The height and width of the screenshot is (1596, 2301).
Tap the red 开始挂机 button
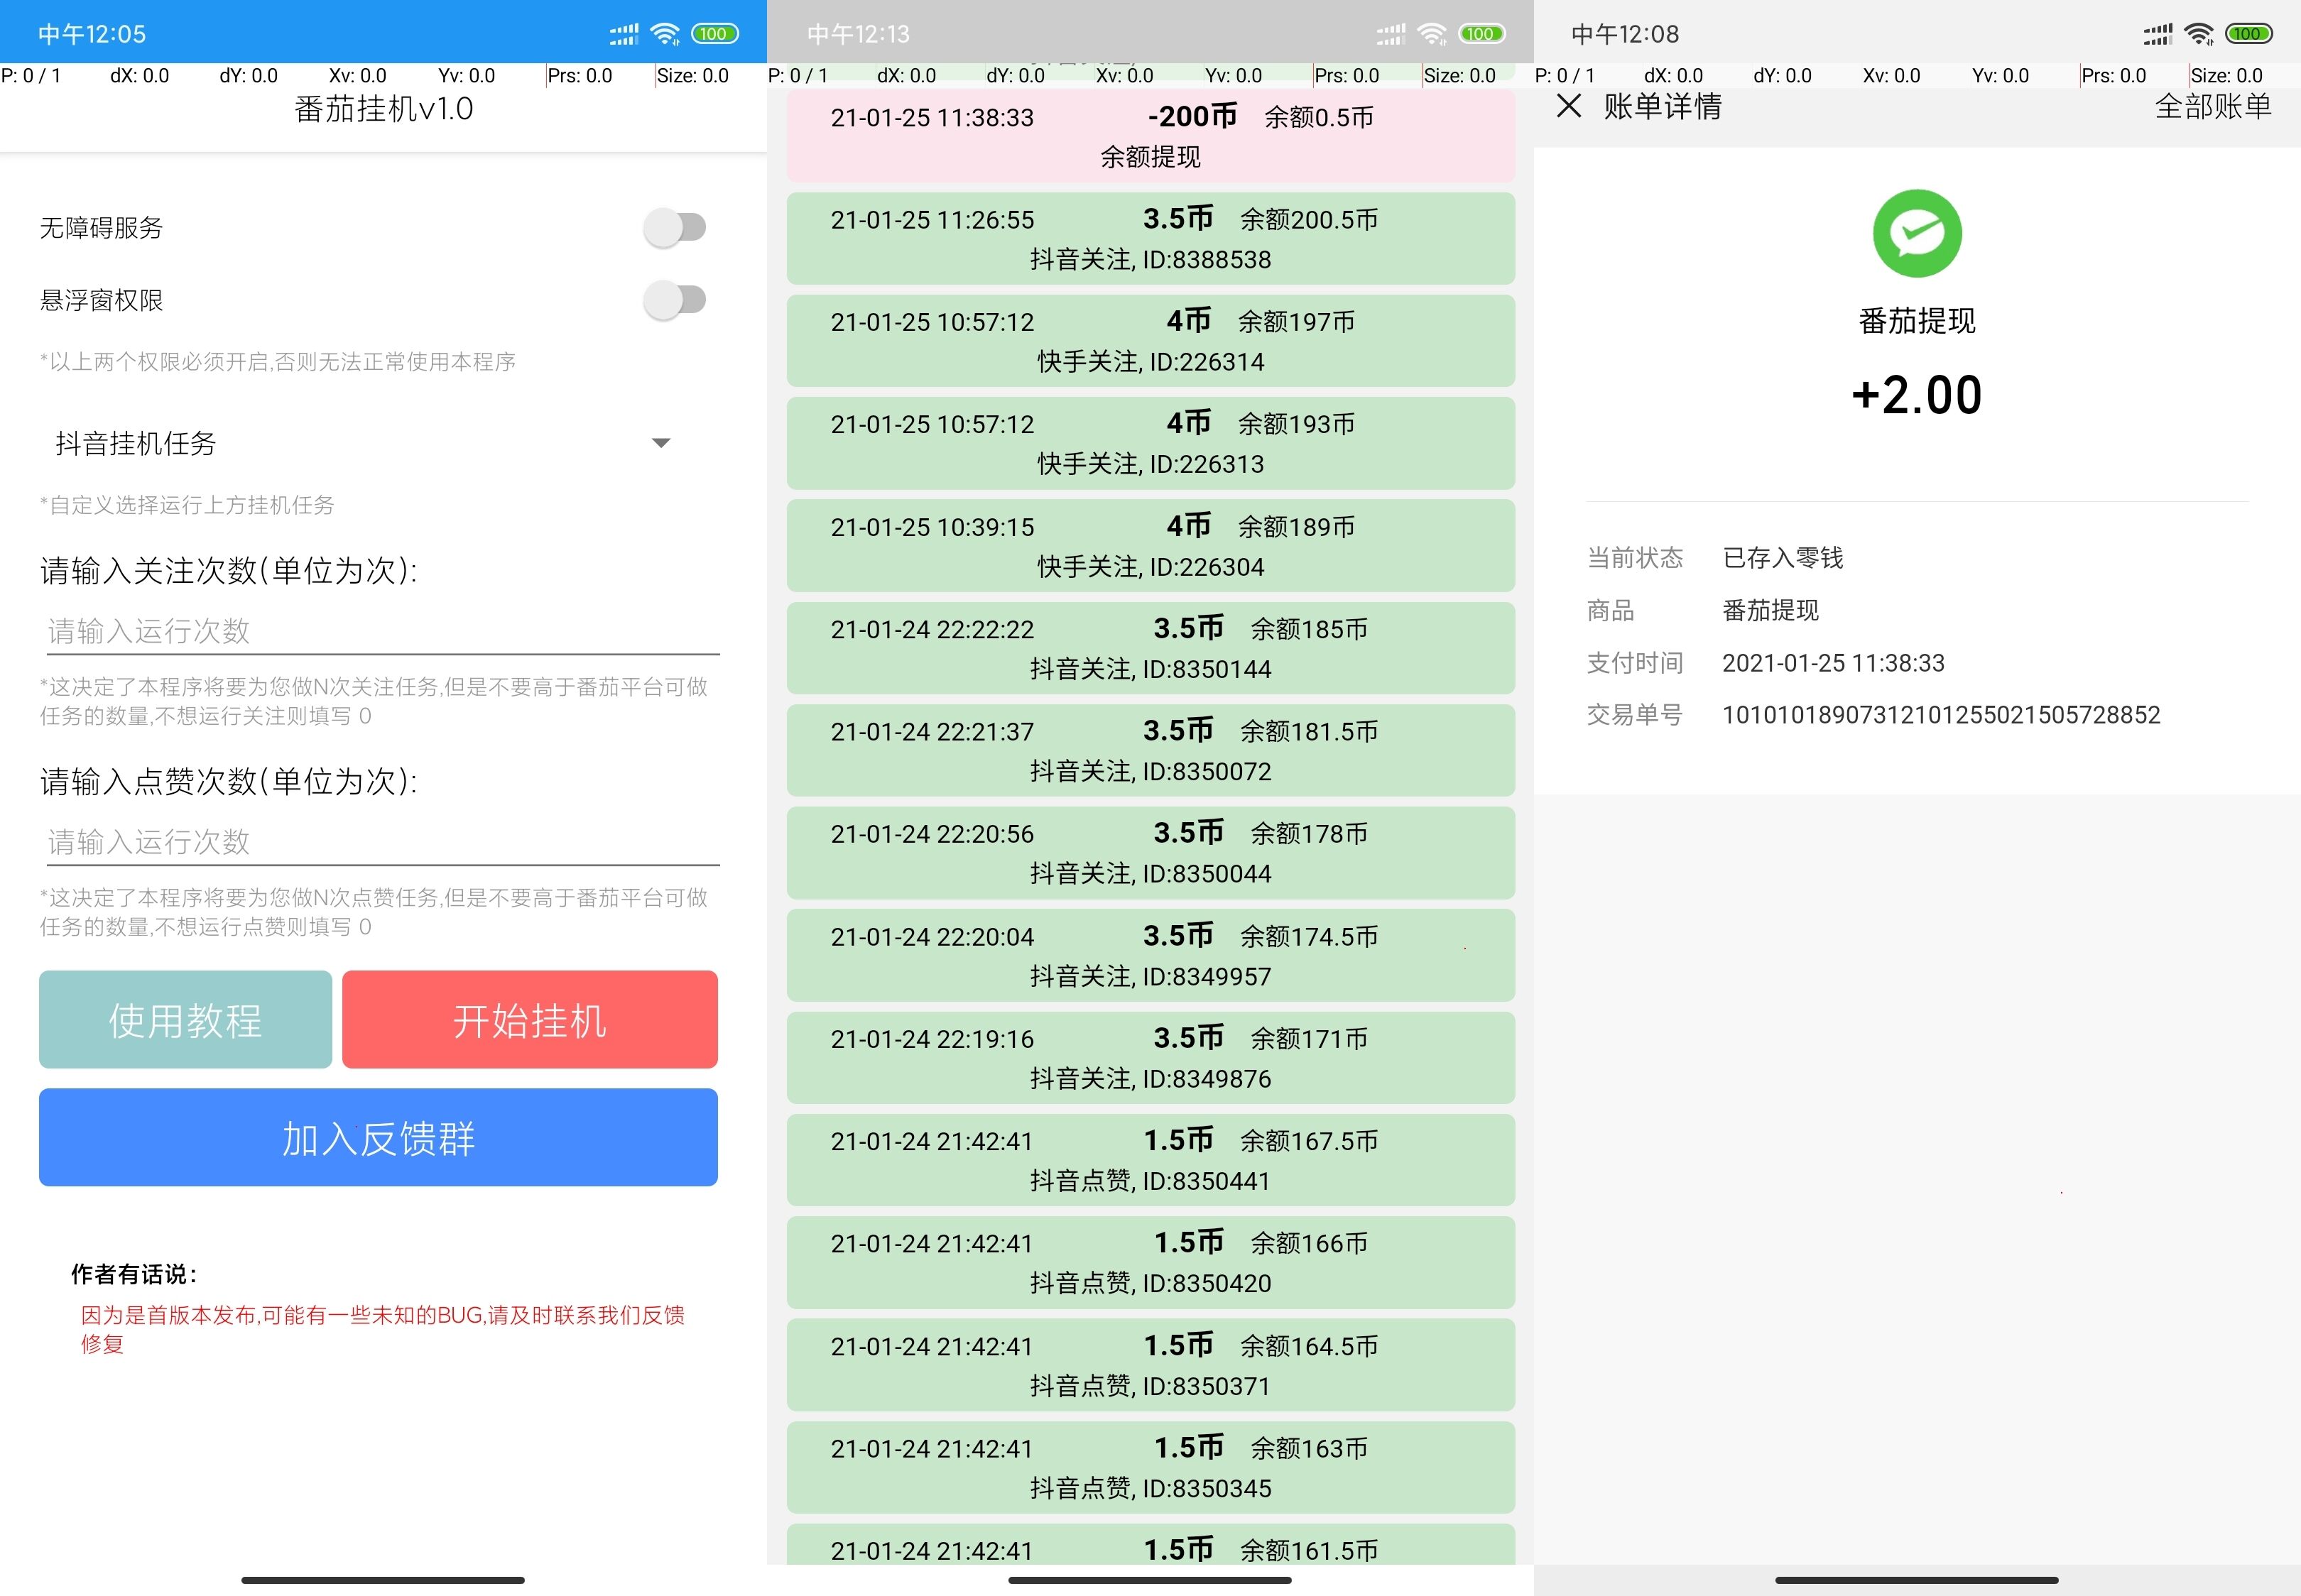[529, 1019]
